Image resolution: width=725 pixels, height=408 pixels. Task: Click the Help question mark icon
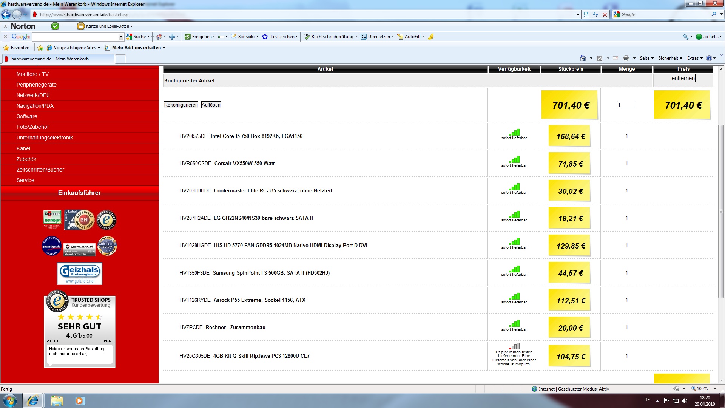click(x=709, y=58)
